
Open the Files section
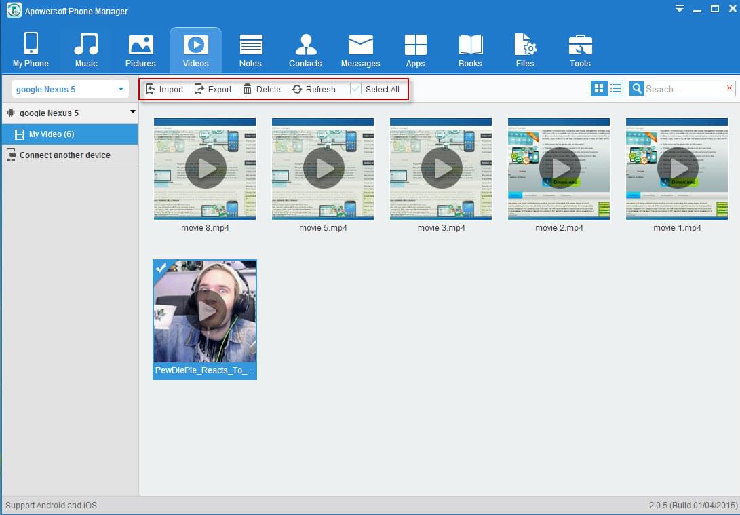pos(525,50)
